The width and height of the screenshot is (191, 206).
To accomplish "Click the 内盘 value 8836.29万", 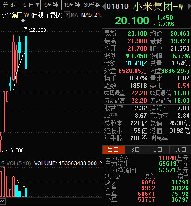I will click(176, 71).
